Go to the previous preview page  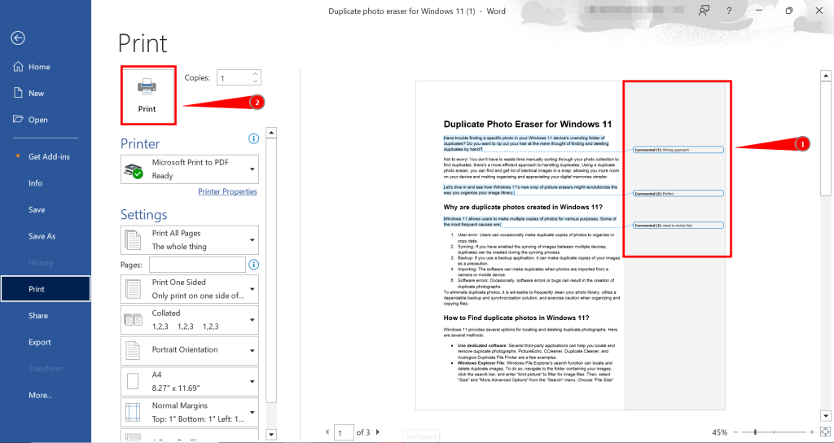327,432
